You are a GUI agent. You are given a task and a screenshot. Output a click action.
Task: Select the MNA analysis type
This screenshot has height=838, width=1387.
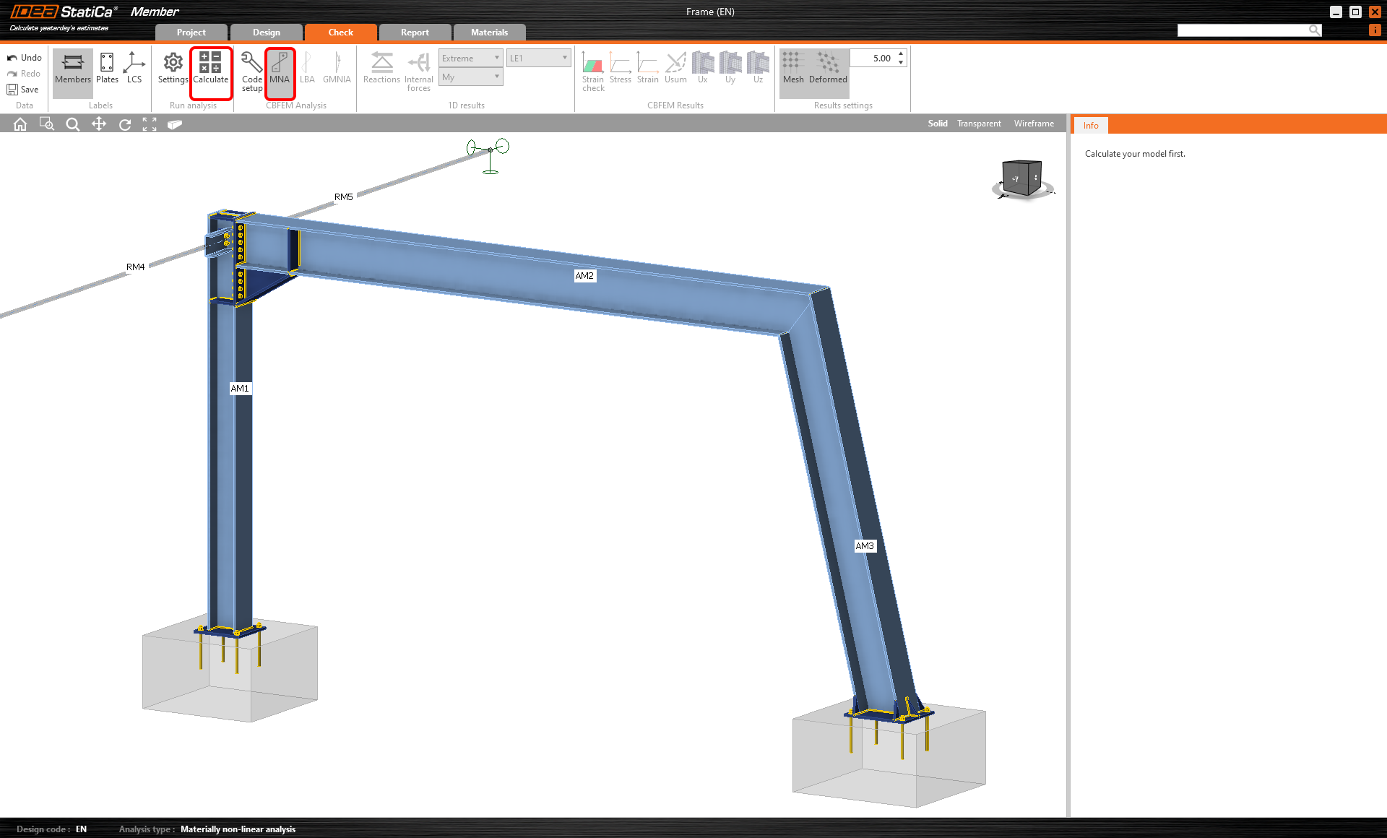(x=280, y=68)
